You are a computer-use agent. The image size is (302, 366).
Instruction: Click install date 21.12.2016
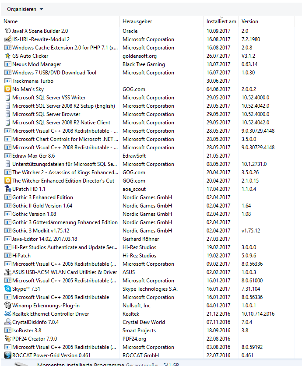[x=218, y=314]
